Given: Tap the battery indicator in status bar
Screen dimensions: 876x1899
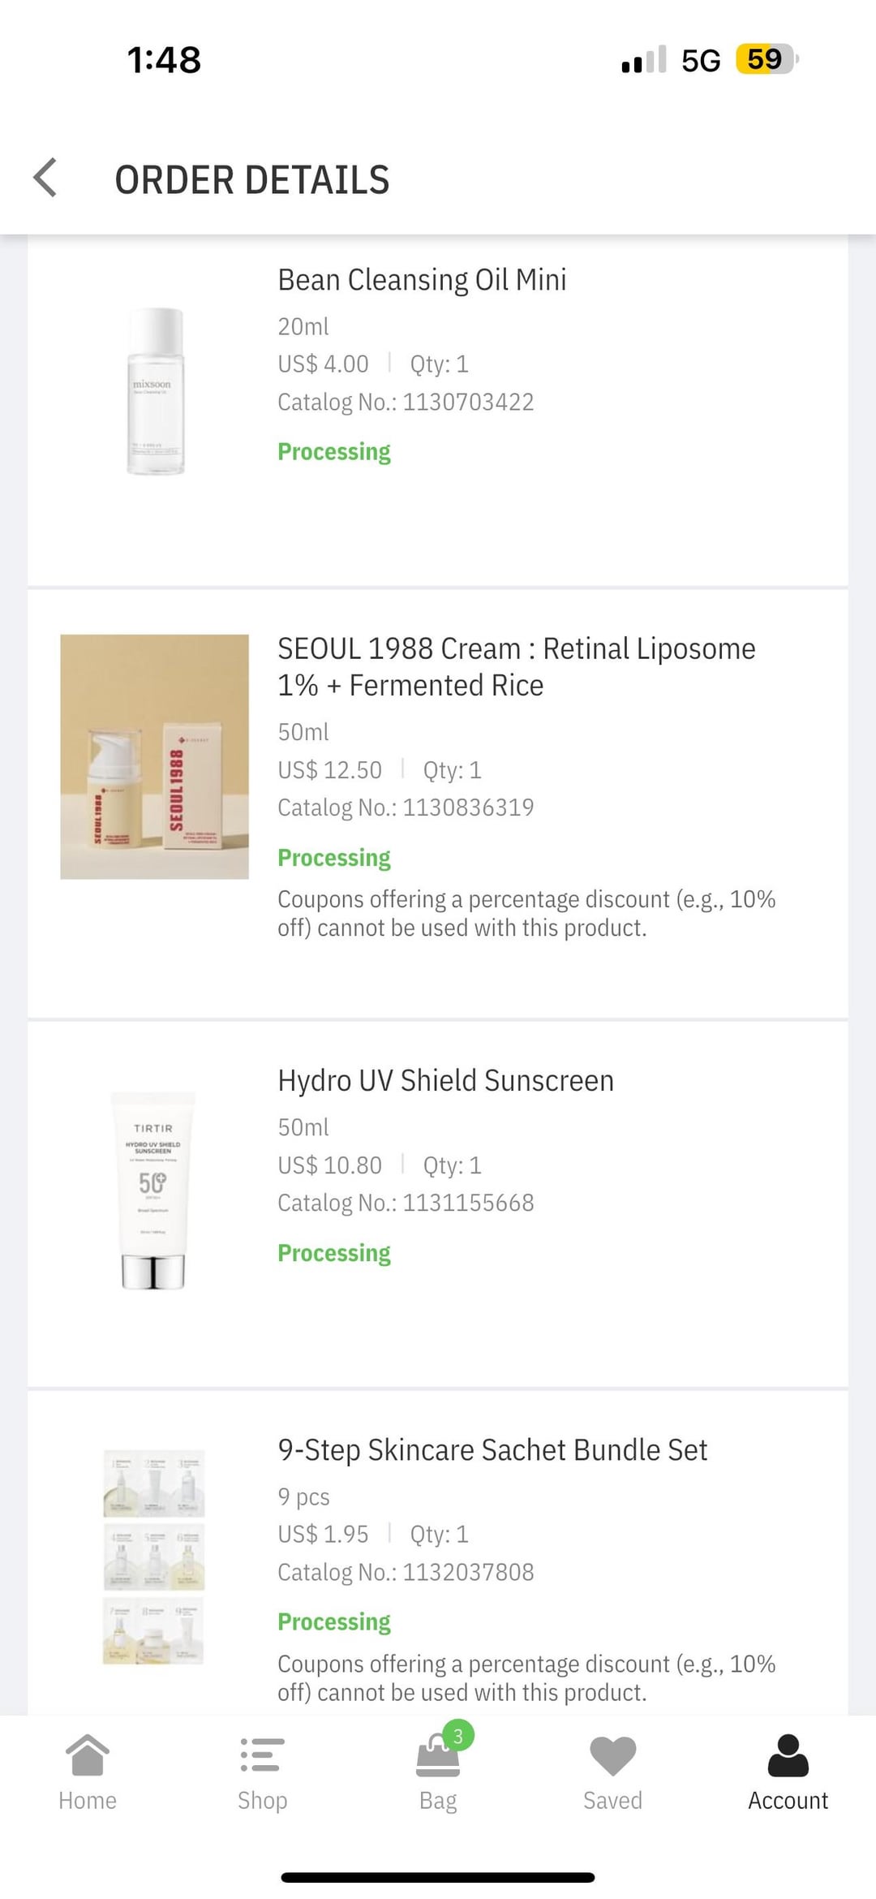Looking at the screenshot, I should coord(766,59).
